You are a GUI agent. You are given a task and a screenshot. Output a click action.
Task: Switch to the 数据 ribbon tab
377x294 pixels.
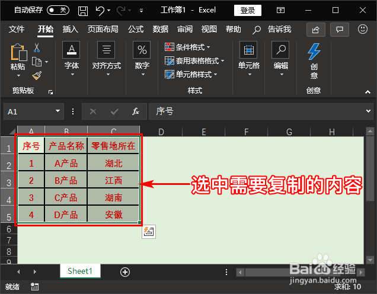pyautogui.click(x=161, y=29)
